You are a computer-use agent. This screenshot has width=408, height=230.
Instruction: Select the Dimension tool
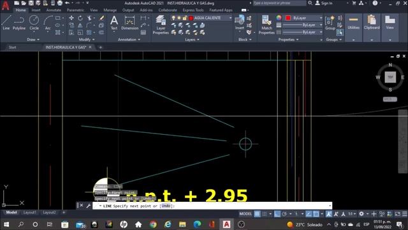pyautogui.click(x=129, y=23)
